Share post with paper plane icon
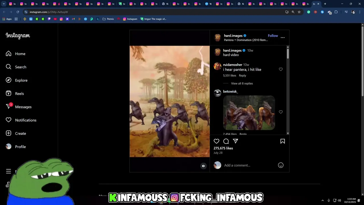 click(235, 141)
